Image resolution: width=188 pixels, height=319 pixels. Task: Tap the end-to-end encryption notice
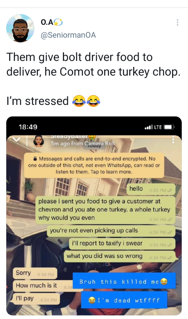[x=94, y=165]
